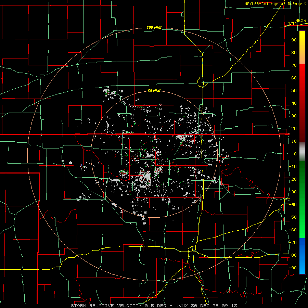Click the 50 value on the color scale
Image resolution: width=308 pixels, height=308 pixels.
coord(294,90)
